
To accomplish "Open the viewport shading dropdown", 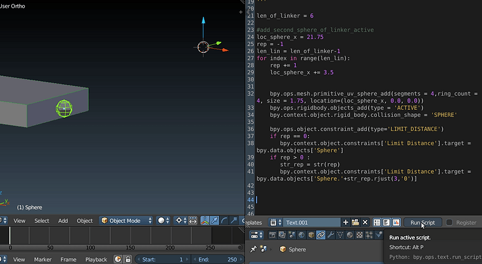I will click(163, 221).
